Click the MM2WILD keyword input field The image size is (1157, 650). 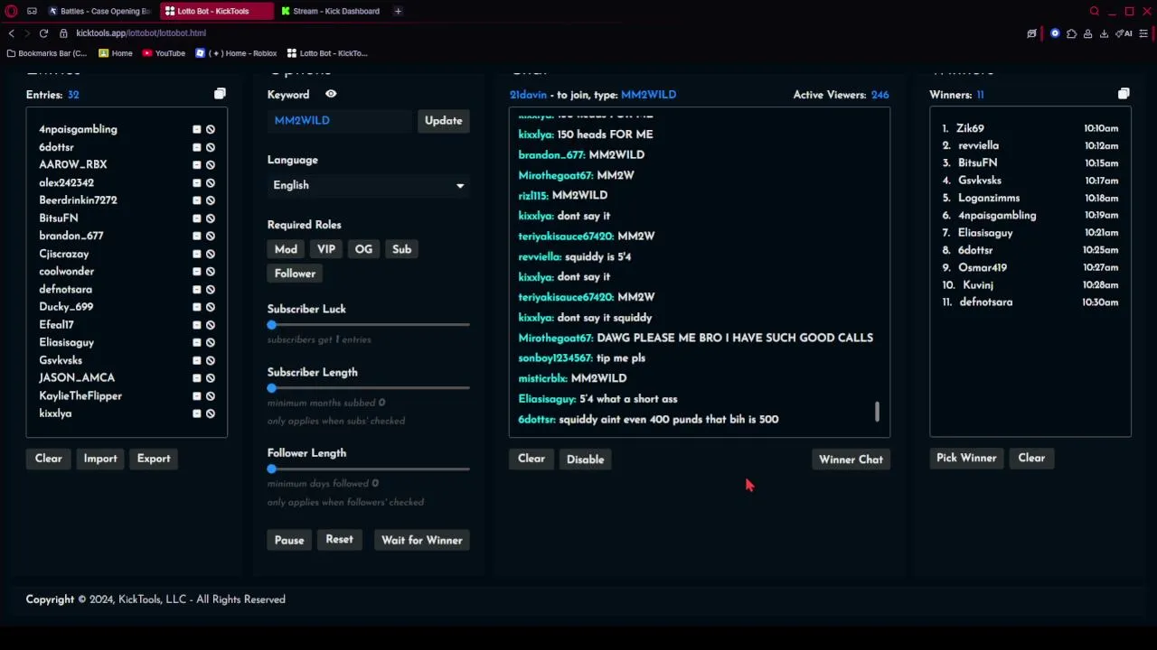pyautogui.click(x=340, y=121)
